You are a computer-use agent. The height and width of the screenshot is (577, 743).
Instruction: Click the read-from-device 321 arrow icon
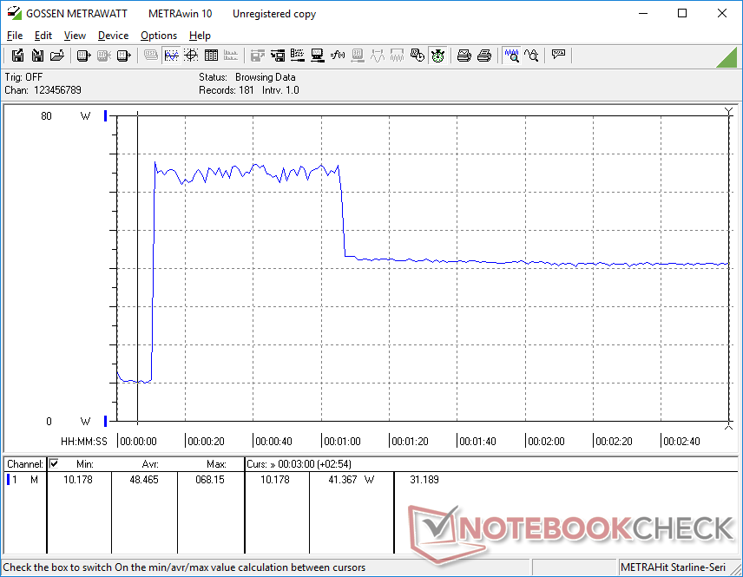84,56
